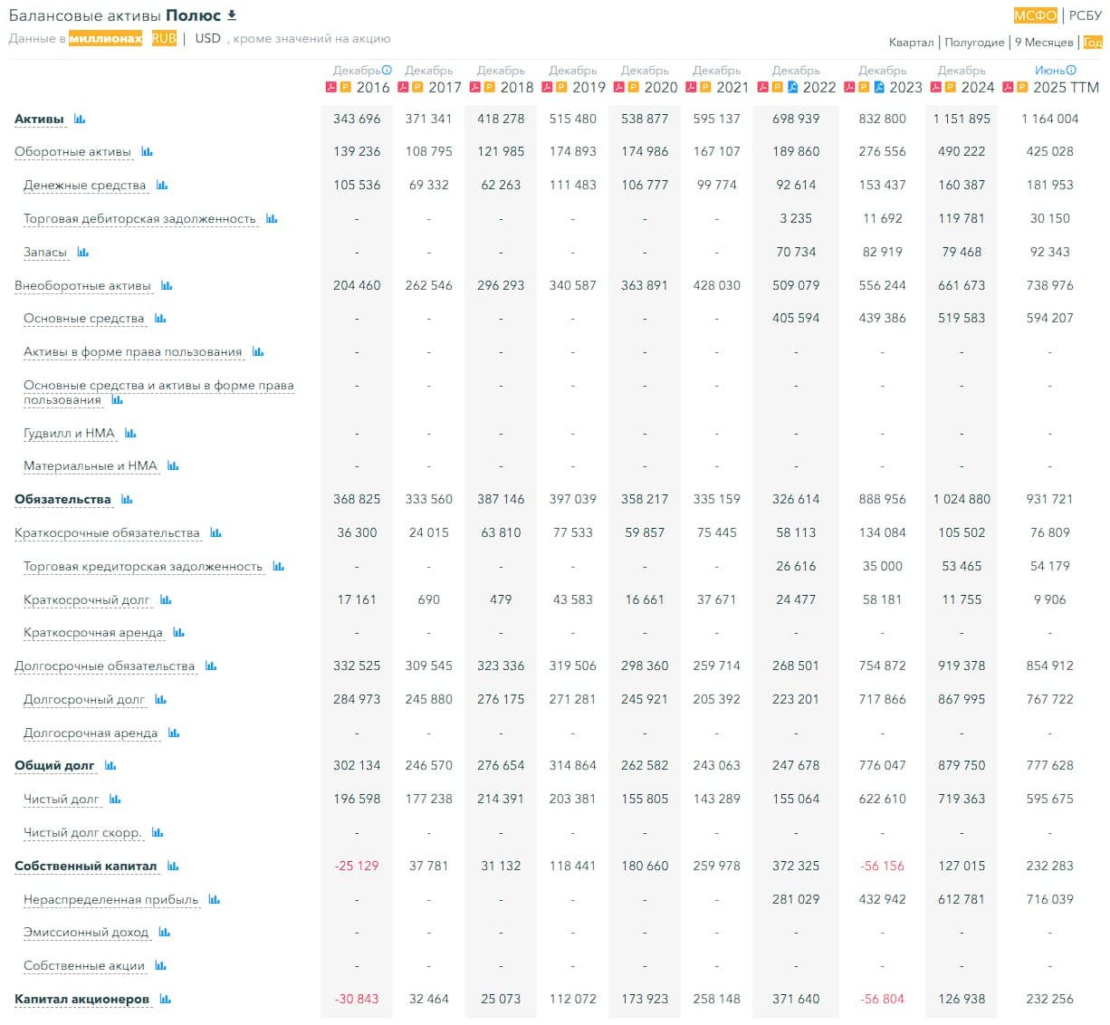Select the МСФО reporting standard
The image size is (1110, 1025).
click(x=1035, y=14)
